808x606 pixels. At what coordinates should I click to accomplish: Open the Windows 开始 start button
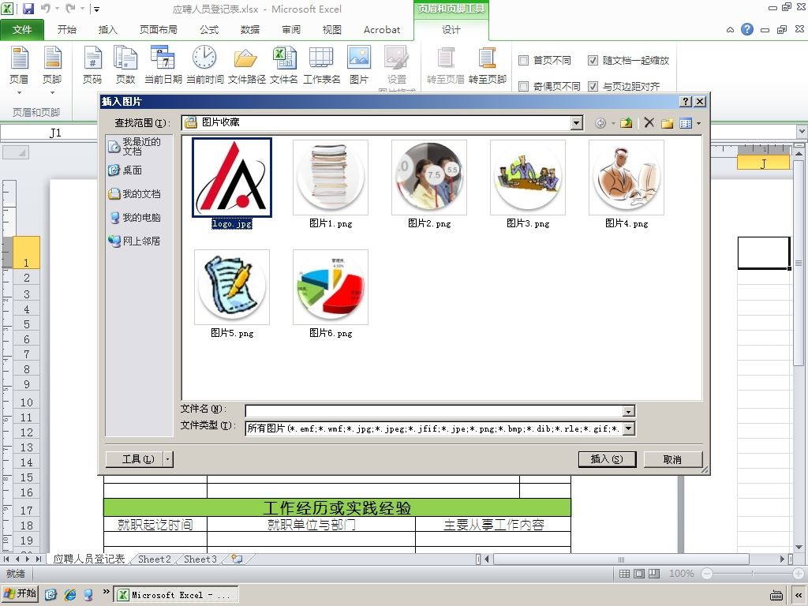point(20,594)
